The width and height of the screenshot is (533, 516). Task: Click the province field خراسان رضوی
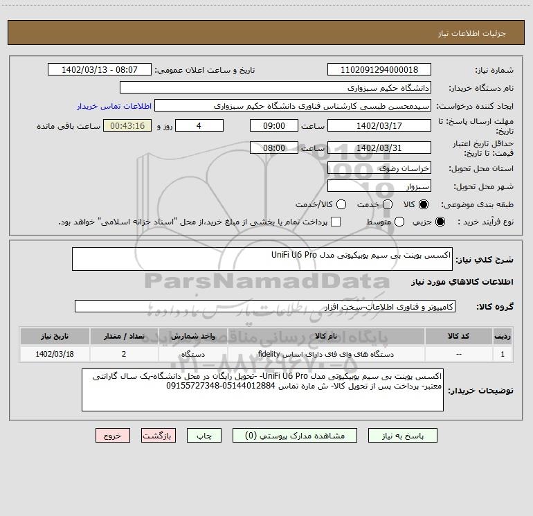pyautogui.click(x=379, y=168)
